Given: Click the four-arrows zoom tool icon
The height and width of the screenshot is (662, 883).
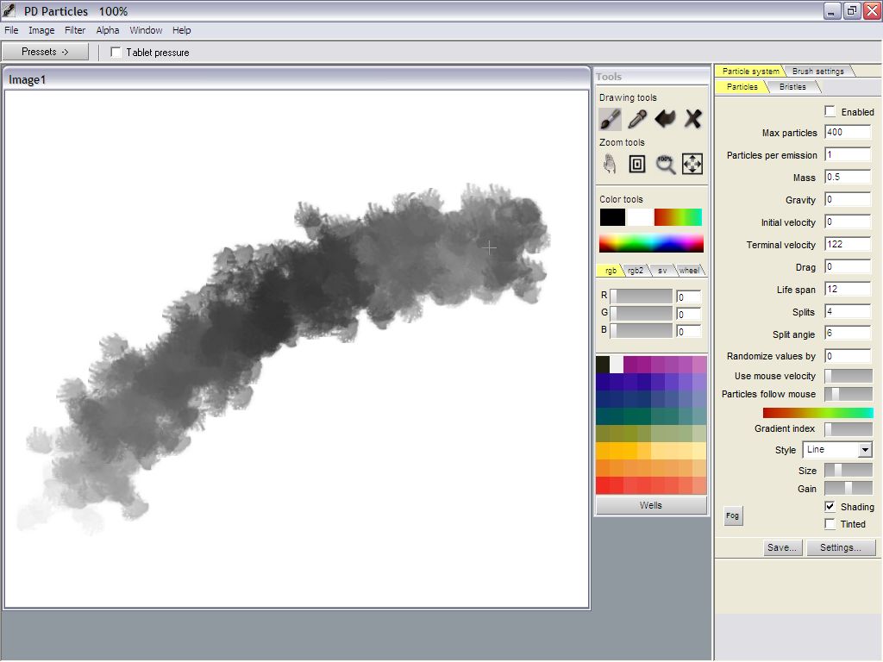Looking at the screenshot, I should (692, 164).
